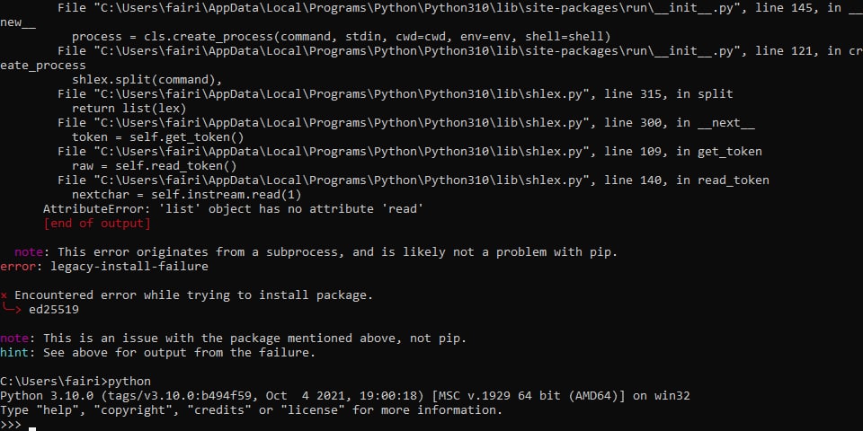
Task: Click the red arrow before ed25519
Action: point(12,309)
